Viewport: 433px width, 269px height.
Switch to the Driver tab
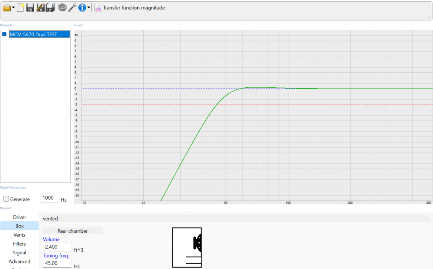19,217
